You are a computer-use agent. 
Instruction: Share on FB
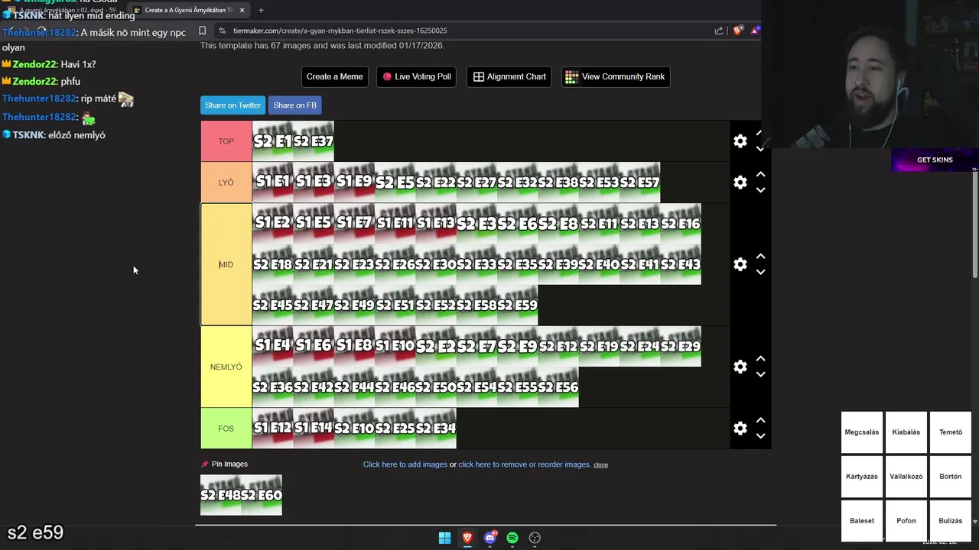294,105
